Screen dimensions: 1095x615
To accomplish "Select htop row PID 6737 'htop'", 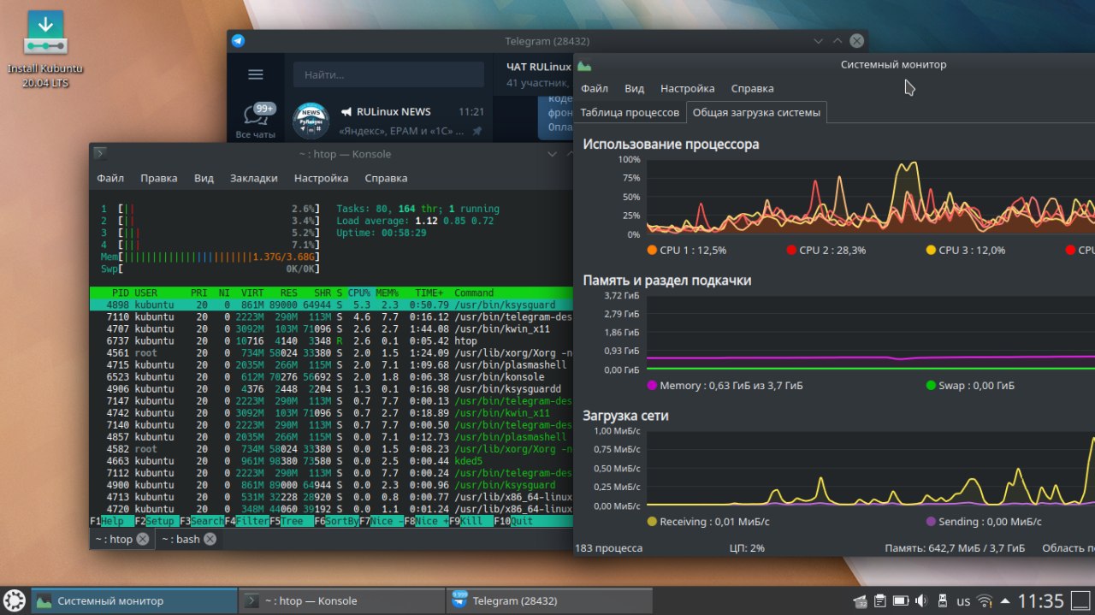I will coord(331,340).
